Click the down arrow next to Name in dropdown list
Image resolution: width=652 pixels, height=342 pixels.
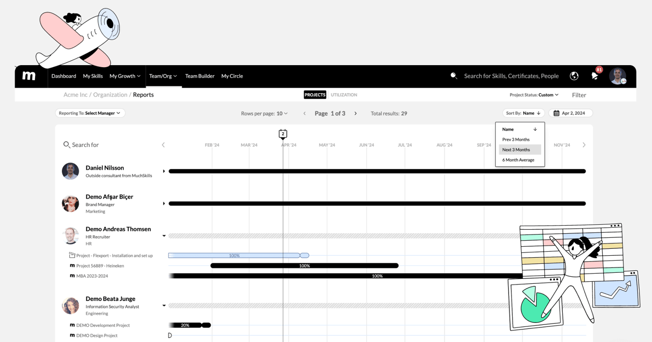click(535, 129)
